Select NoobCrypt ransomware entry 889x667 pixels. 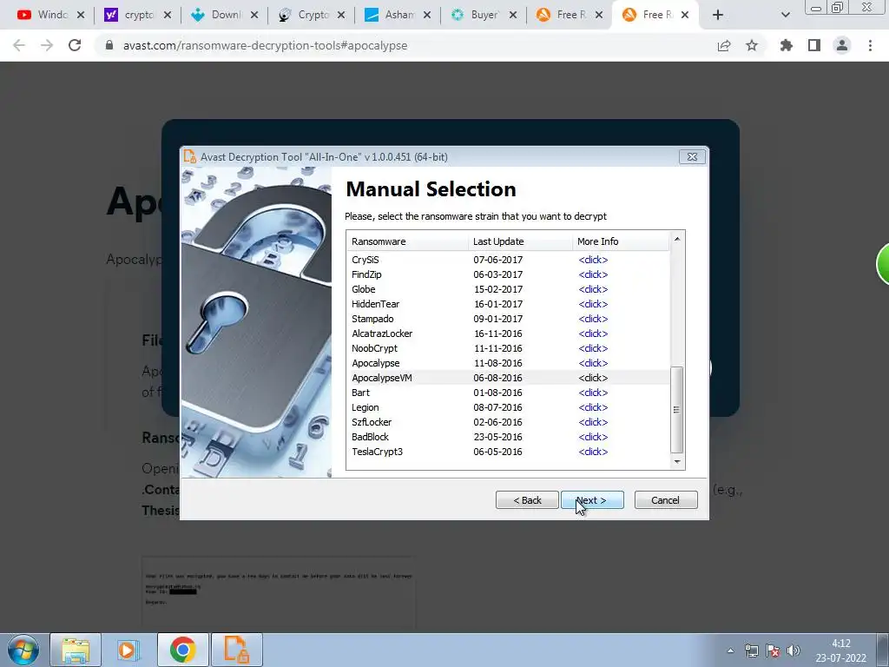pos(508,348)
